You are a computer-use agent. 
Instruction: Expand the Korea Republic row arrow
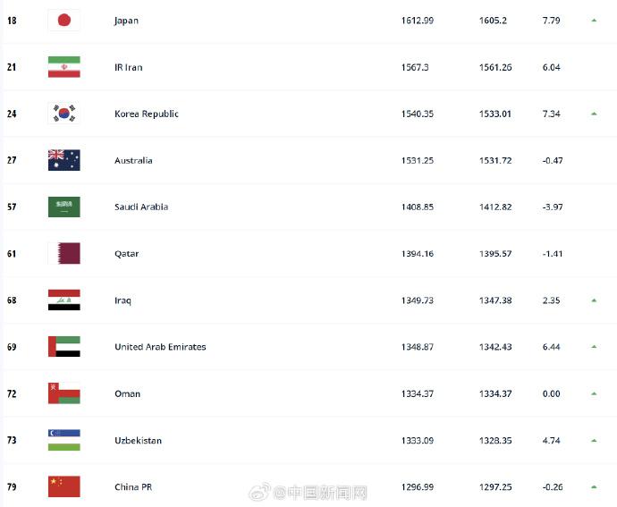click(594, 114)
